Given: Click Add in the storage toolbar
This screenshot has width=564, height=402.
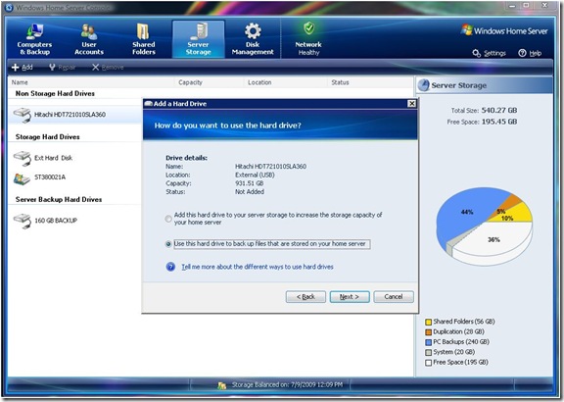Looking at the screenshot, I should (23, 67).
